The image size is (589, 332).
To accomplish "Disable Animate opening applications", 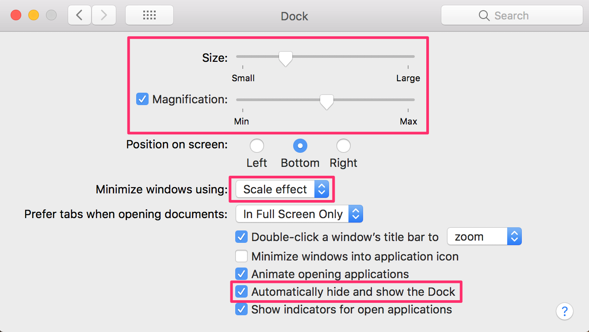I will tap(241, 274).
